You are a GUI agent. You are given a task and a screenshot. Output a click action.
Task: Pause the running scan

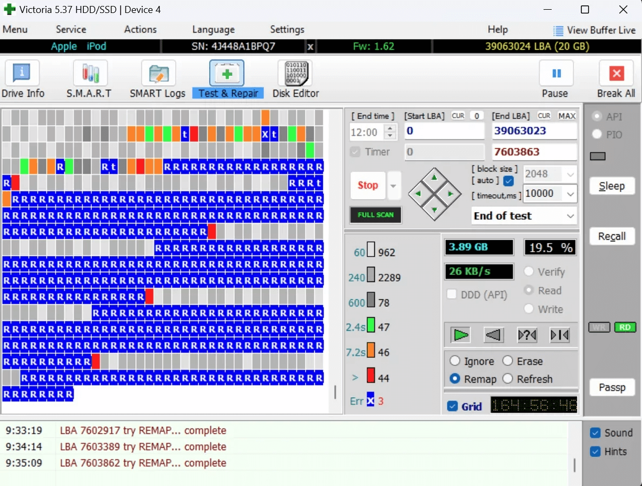click(x=555, y=73)
